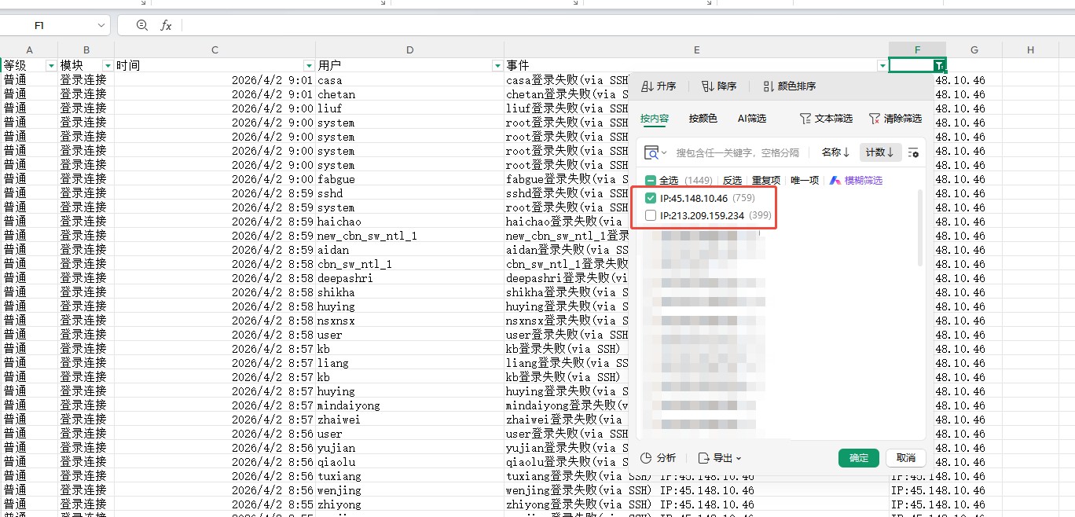The width and height of the screenshot is (1075, 517).
Task: Expand the Name Box dropdown arrow
Action: (x=101, y=25)
